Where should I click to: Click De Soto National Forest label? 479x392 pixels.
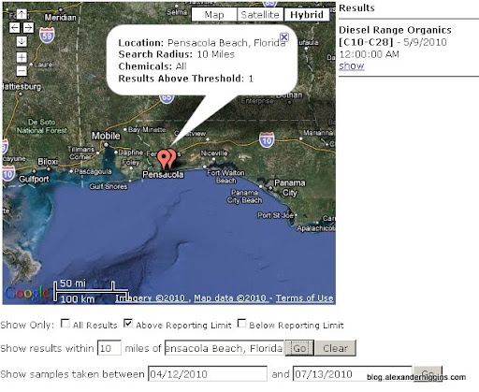(42, 126)
